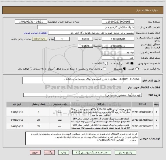Click the request creator field محسن پروین
Screen dimensions: 166x160
point(91,33)
